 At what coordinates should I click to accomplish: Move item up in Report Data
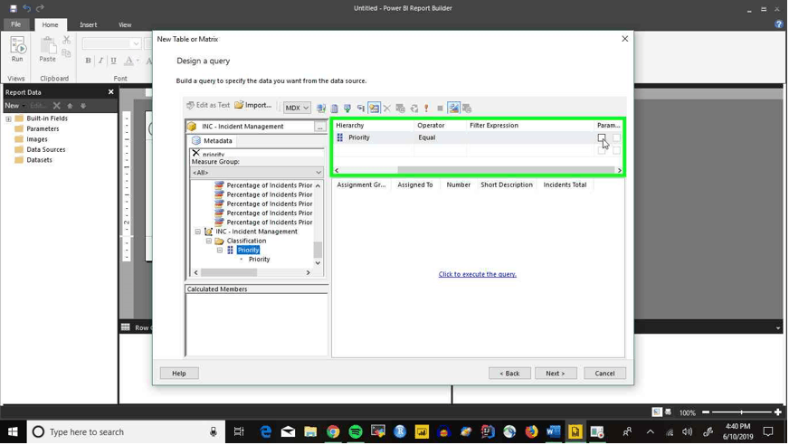(70, 106)
